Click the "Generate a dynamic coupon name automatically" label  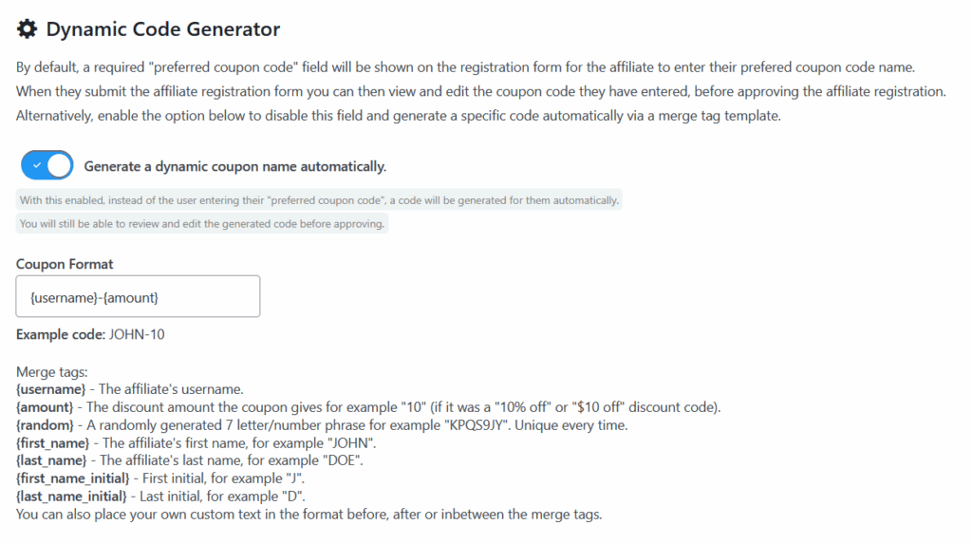point(234,166)
